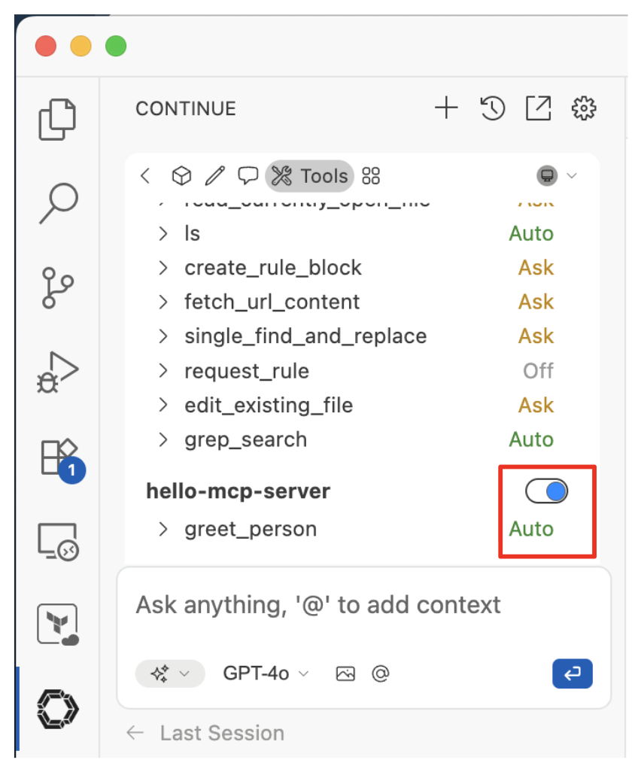The width and height of the screenshot is (644, 772).
Task: Change single_find_and_replace policy from Ask
Action: pyautogui.click(x=536, y=336)
